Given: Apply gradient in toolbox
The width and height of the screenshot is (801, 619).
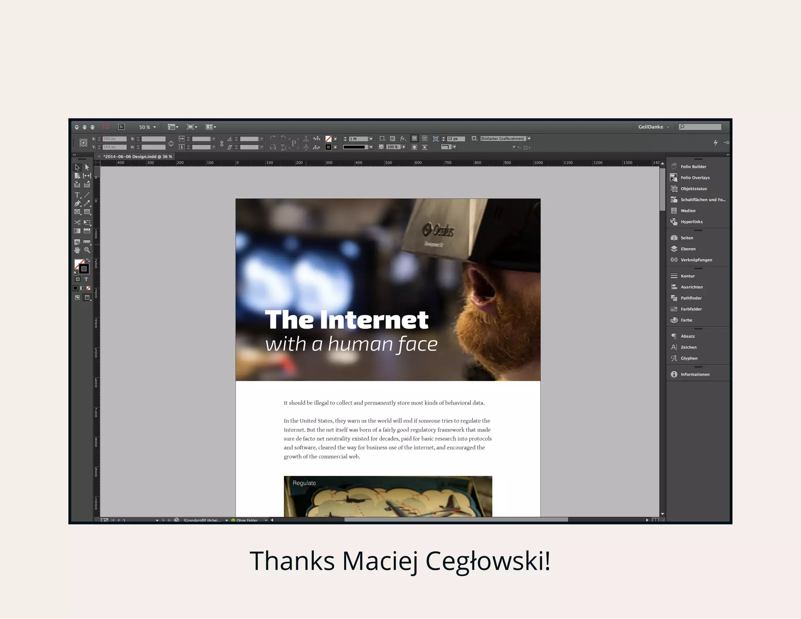Looking at the screenshot, I should pyautogui.click(x=82, y=288).
